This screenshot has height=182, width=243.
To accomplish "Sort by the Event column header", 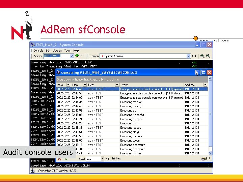I will (x=152, y=85).
